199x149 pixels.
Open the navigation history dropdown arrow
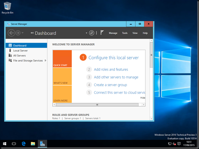pyautogui.click(x=23, y=33)
